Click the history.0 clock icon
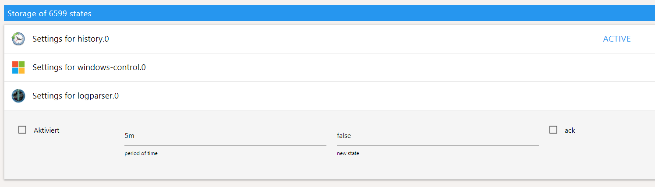 click(x=18, y=39)
